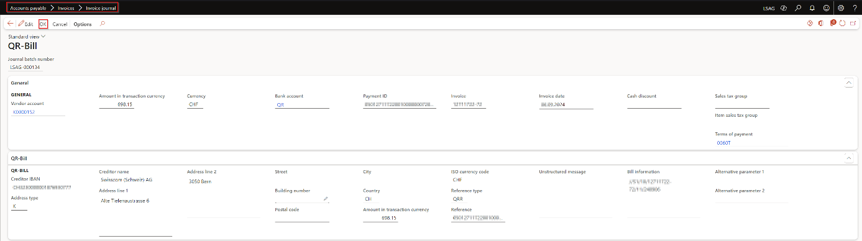Image resolution: width=862 pixels, height=241 pixels.
Task: Refresh the page with circular arrow icon
Action: [x=843, y=24]
